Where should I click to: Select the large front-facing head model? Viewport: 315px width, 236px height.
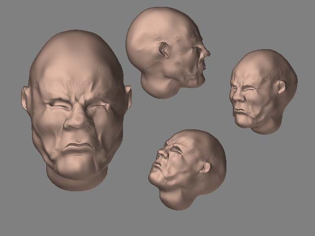tap(76, 110)
